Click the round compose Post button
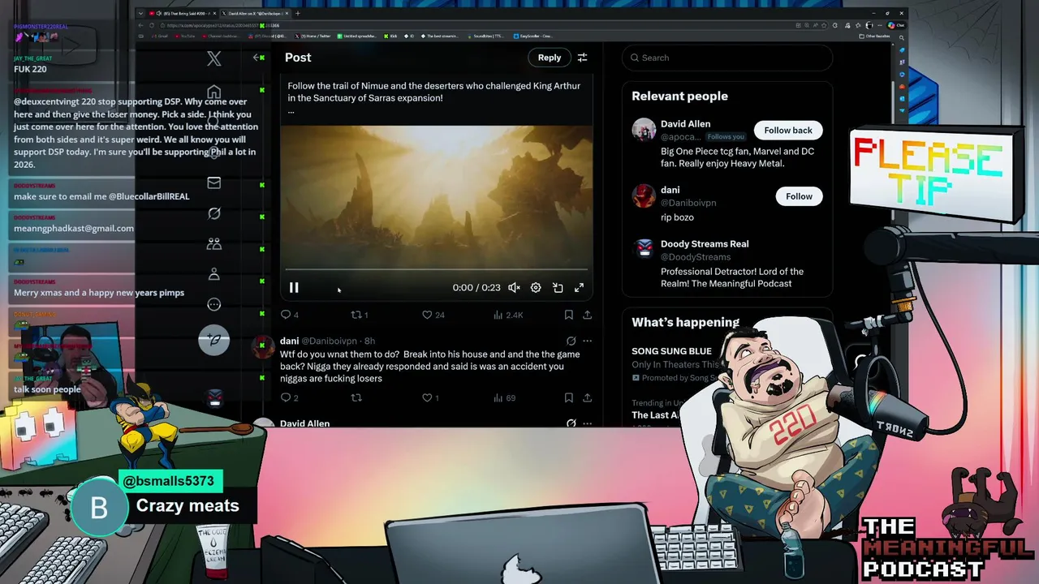The image size is (1039, 584). click(x=214, y=340)
